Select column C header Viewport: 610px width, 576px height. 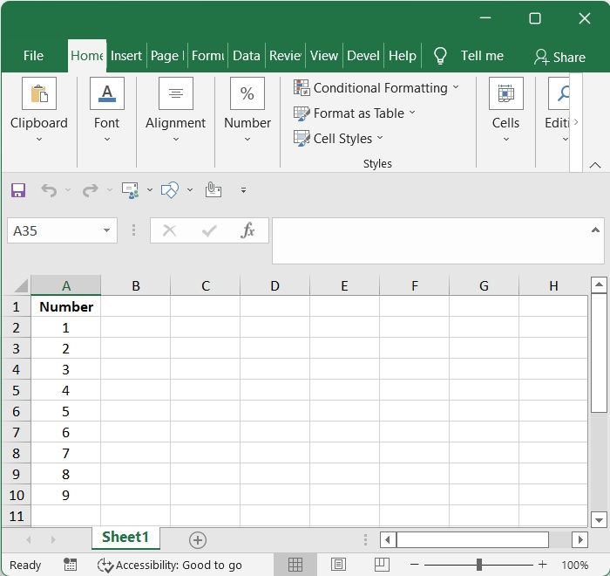205,285
